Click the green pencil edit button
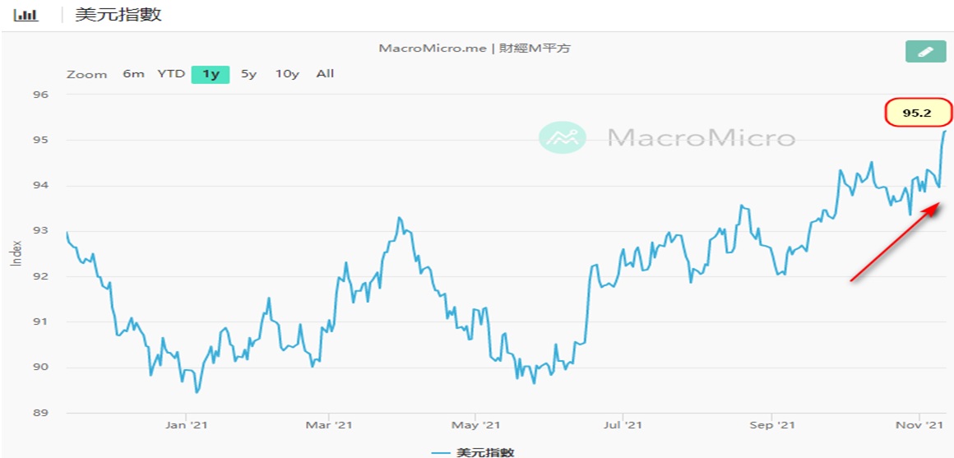The height and width of the screenshot is (458, 954). 924,51
